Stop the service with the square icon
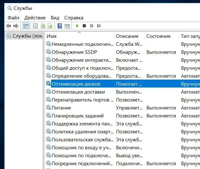This screenshot has width=200, height=169. tap(84, 26)
